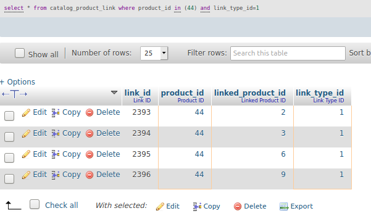This screenshot has height=224, width=371.
Task: Click the With selected Copy icon
Action: (197, 207)
